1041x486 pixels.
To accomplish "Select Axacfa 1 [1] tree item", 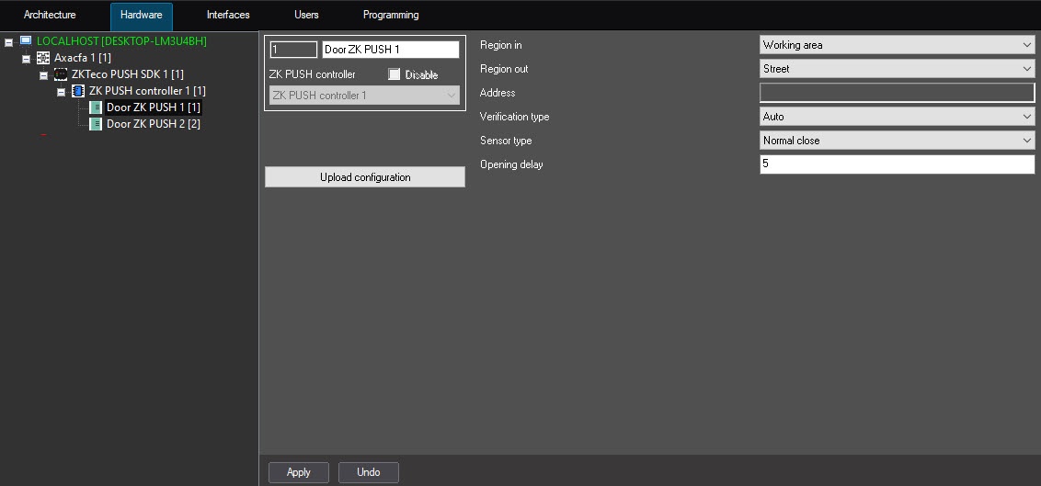I will point(83,58).
